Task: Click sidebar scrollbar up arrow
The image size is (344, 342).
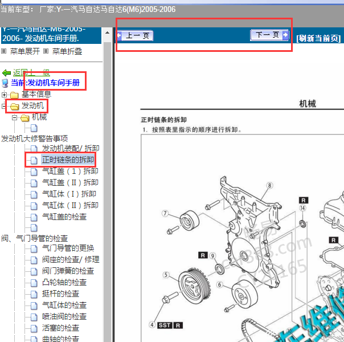Action: pyautogui.click(x=107, y=32)
